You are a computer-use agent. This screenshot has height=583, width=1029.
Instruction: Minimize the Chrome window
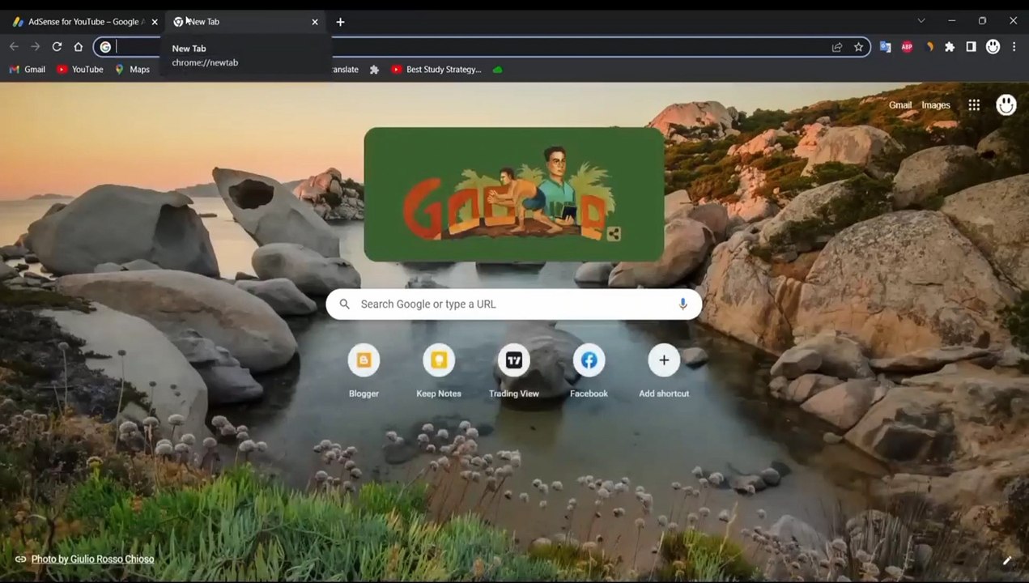pyautogui.click(x=952, y=20)
